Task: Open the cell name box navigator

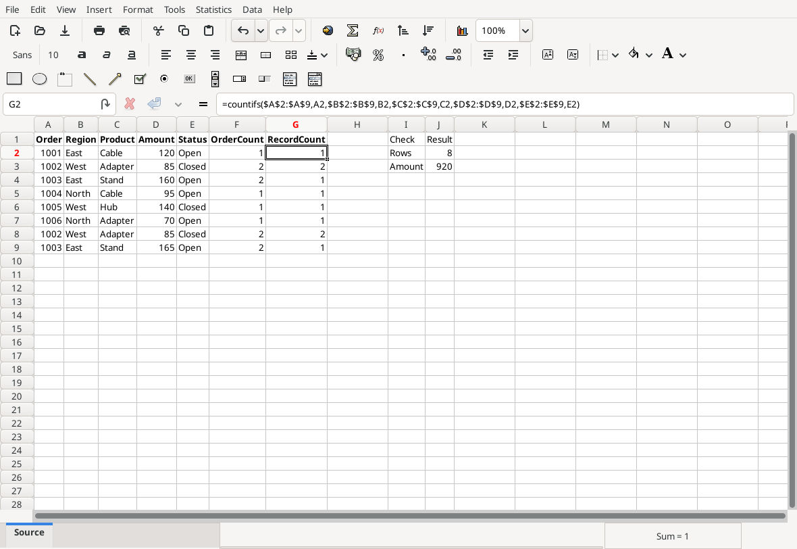Action: pos(105,104)
